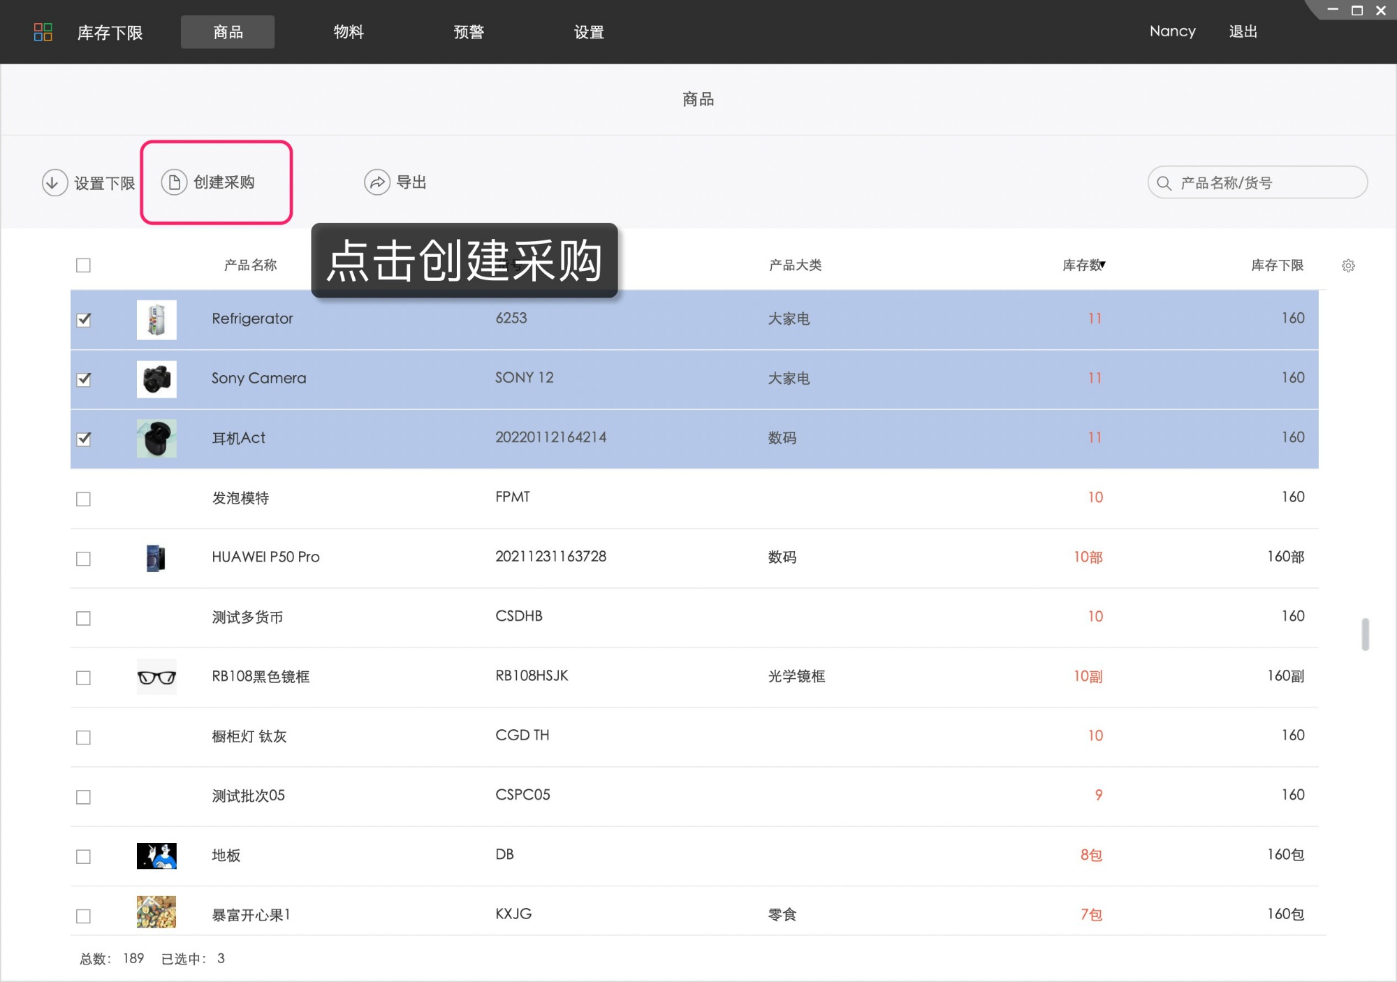Click the colorful app grid icon
1397x982 pixels.
click(x=43, y=32)
